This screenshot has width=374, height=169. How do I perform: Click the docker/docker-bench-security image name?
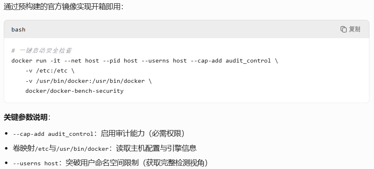[74, 91]
